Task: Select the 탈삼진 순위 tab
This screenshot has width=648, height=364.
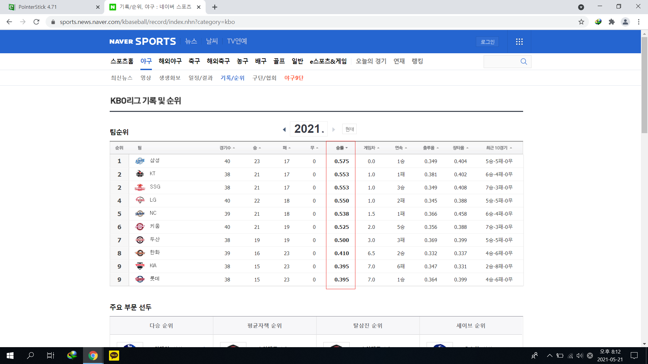Action: (368, 326)
